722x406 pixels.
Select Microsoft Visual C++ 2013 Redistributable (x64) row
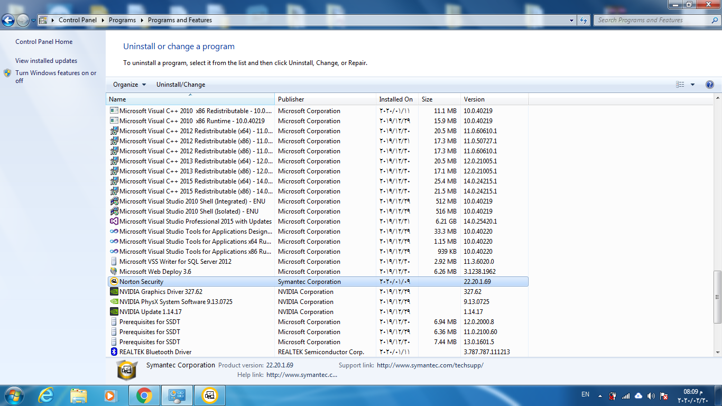coord(317,161)
